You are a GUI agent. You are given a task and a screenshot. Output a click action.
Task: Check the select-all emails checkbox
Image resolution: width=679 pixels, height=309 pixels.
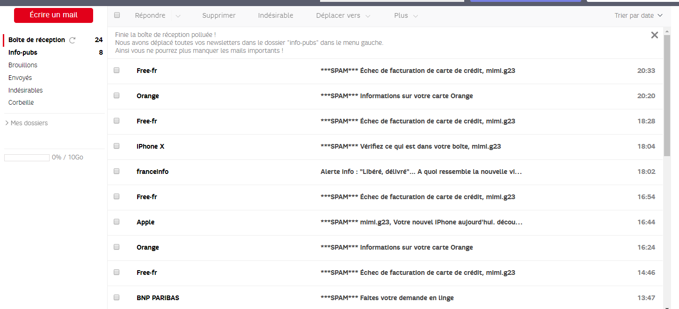117,15
